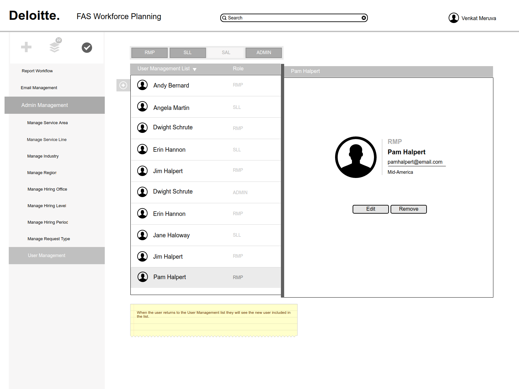Select the Andy Bernard name text
Screen dimensions: 519x389
tap(171, 85)
